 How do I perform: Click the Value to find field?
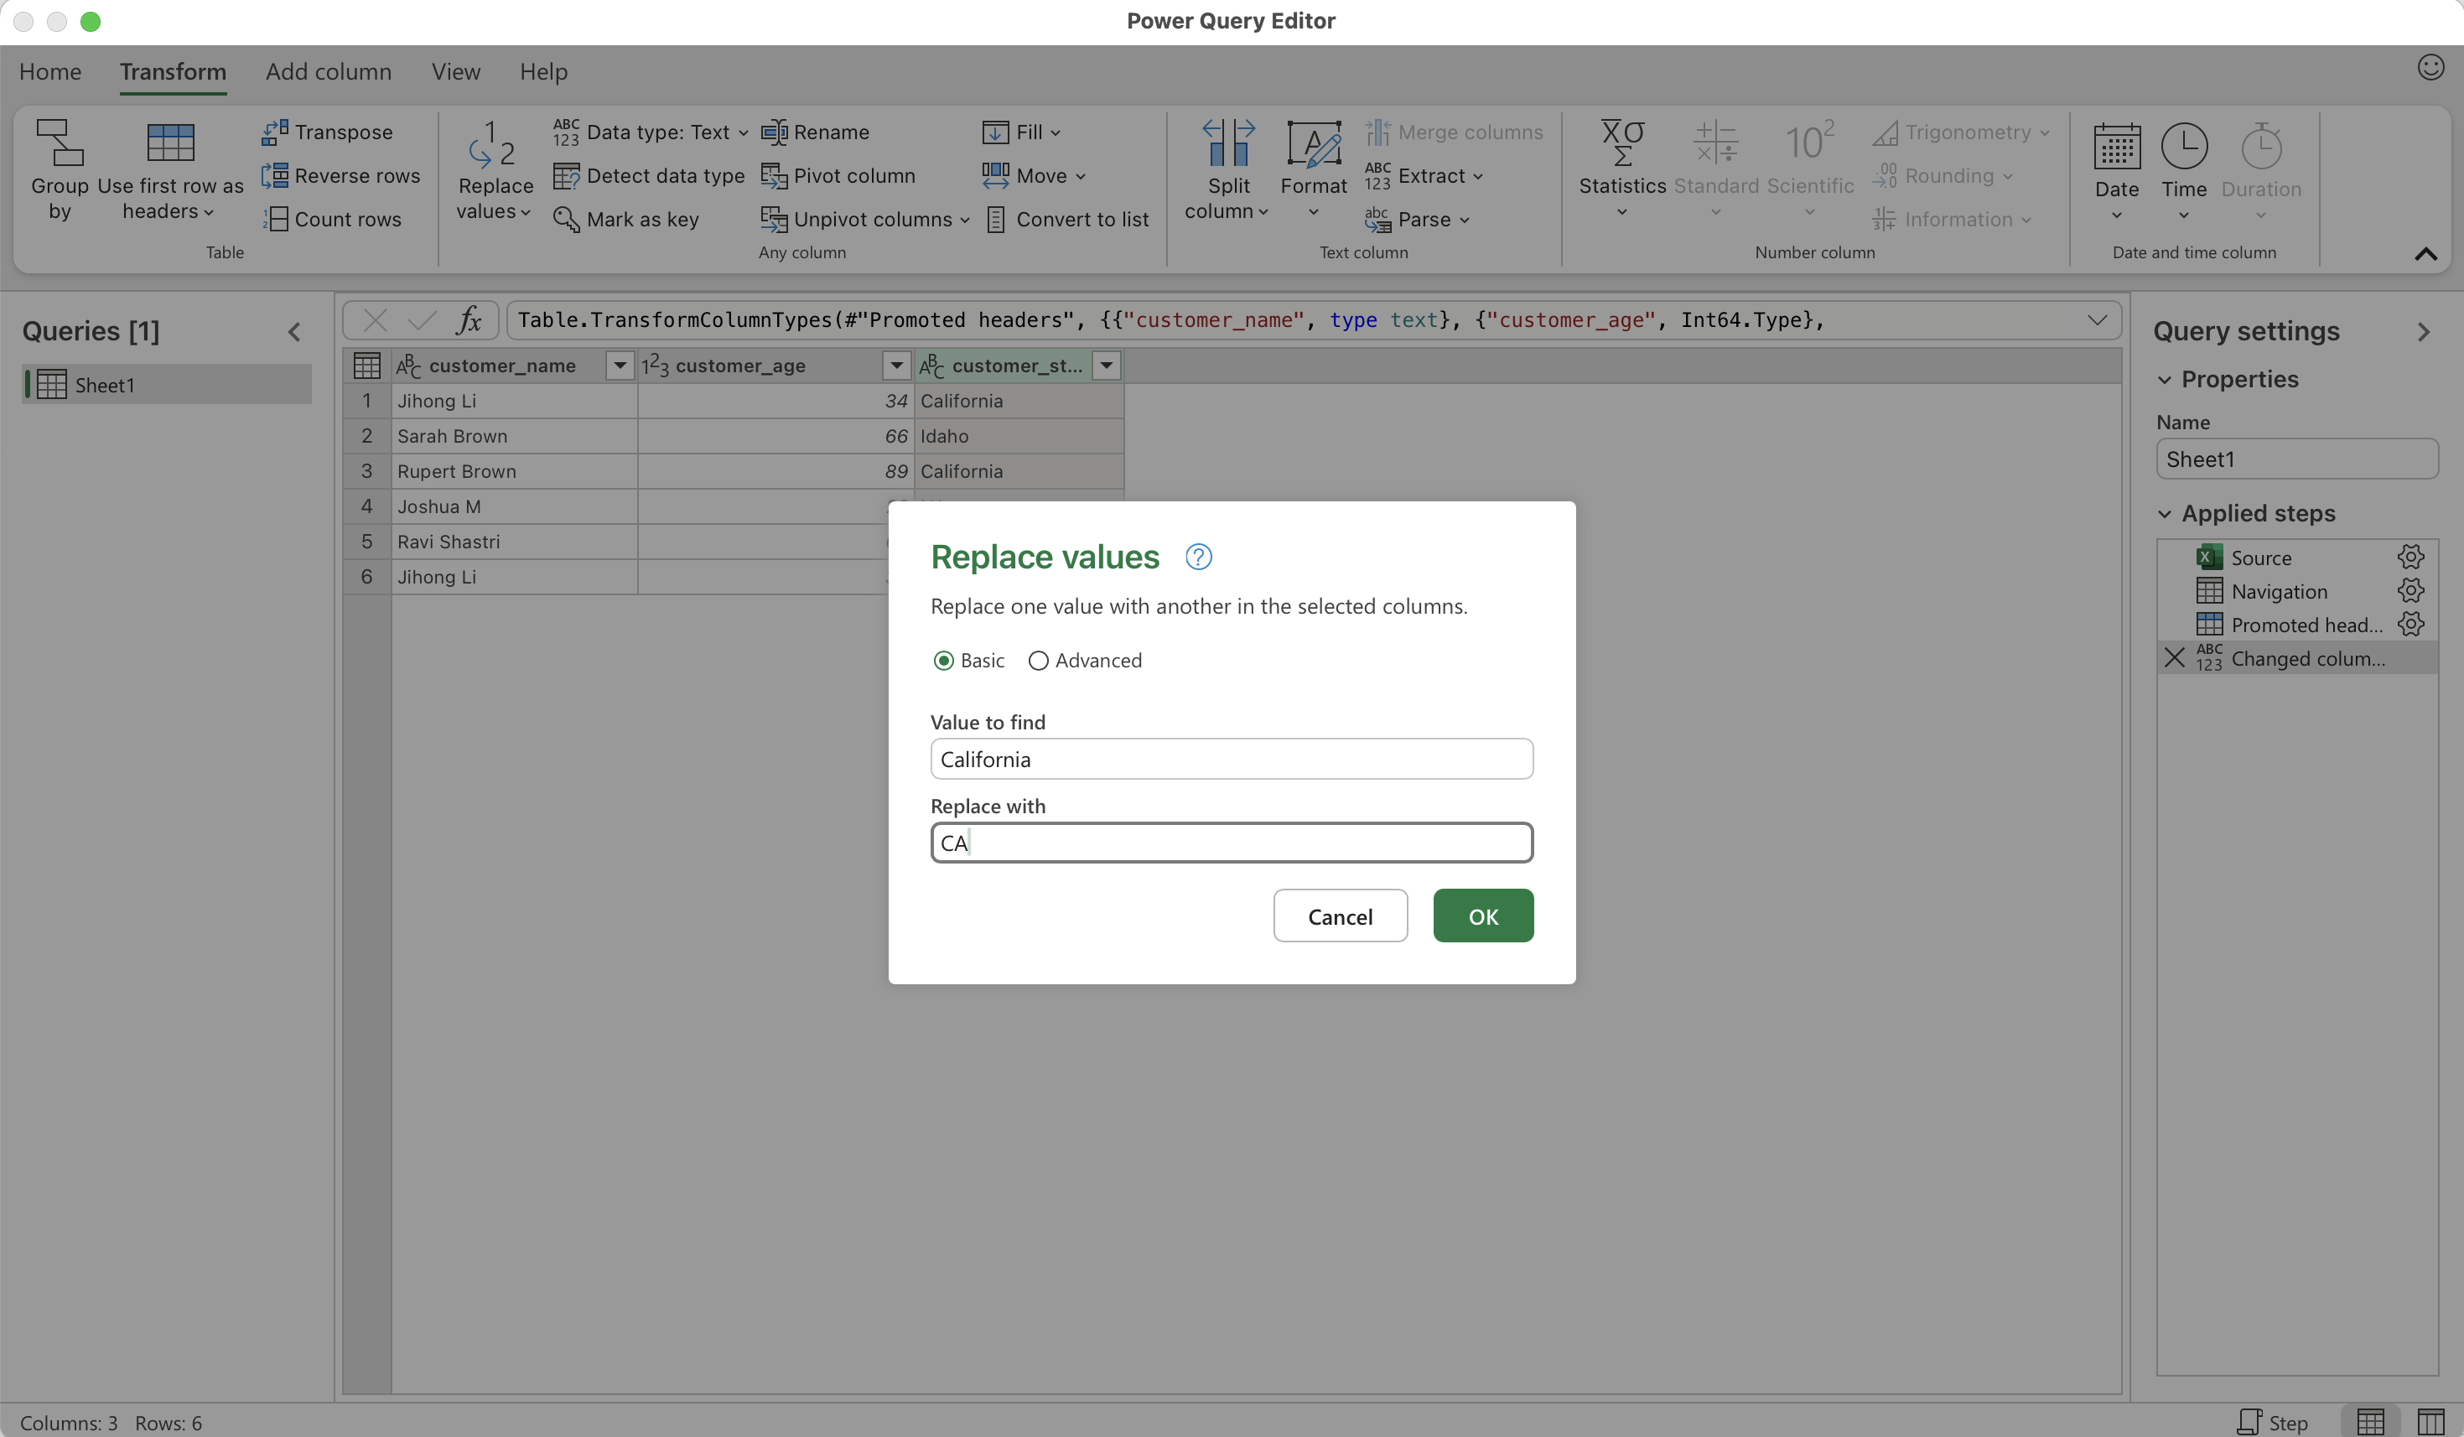tap(1231, 760)
